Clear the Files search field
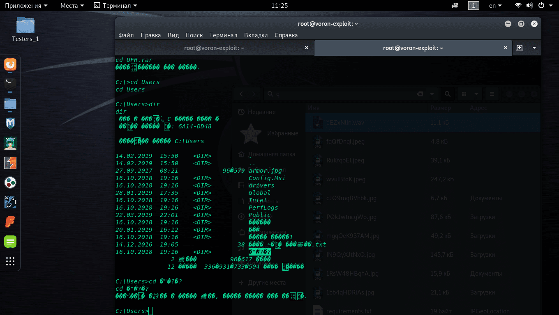Viewport: 559px width, 315px height. 420,94
